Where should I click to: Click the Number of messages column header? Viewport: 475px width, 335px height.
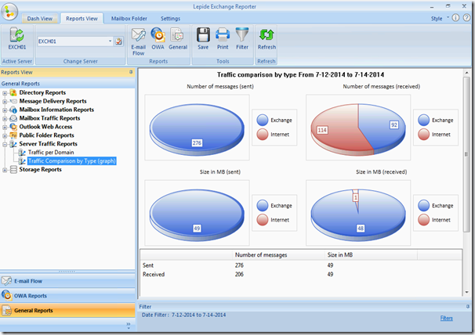[x=278, y=255]
